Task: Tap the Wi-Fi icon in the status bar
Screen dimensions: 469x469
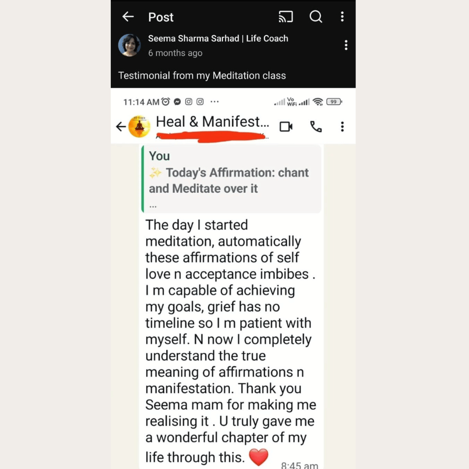Action: (x=318, y=102)
